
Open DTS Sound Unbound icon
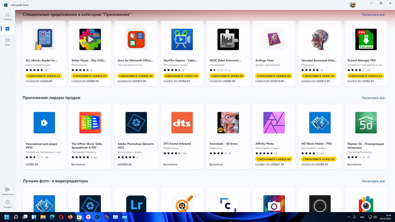point(182,123)
